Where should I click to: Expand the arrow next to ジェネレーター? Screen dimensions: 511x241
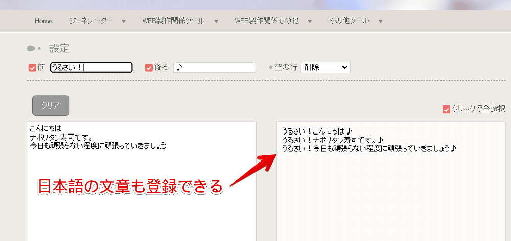coord(124,22)
